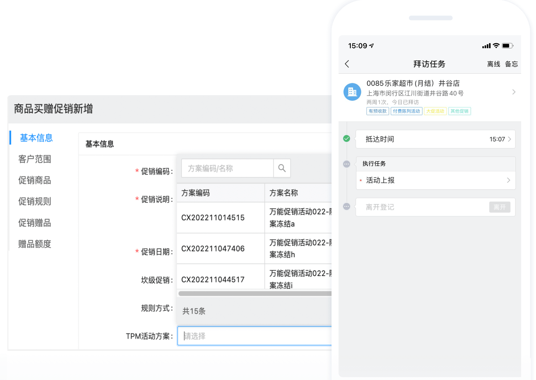536x380 pixels.
Task: Click the 基本信息 panel heading
Action: (100, 144)
